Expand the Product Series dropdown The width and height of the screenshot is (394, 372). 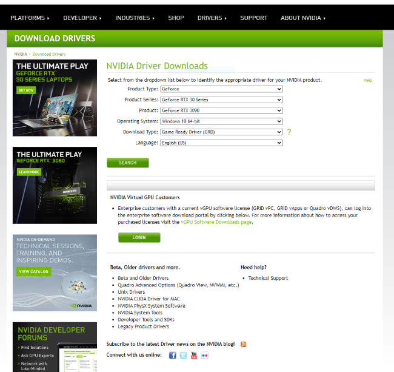(x=221, y=100)
